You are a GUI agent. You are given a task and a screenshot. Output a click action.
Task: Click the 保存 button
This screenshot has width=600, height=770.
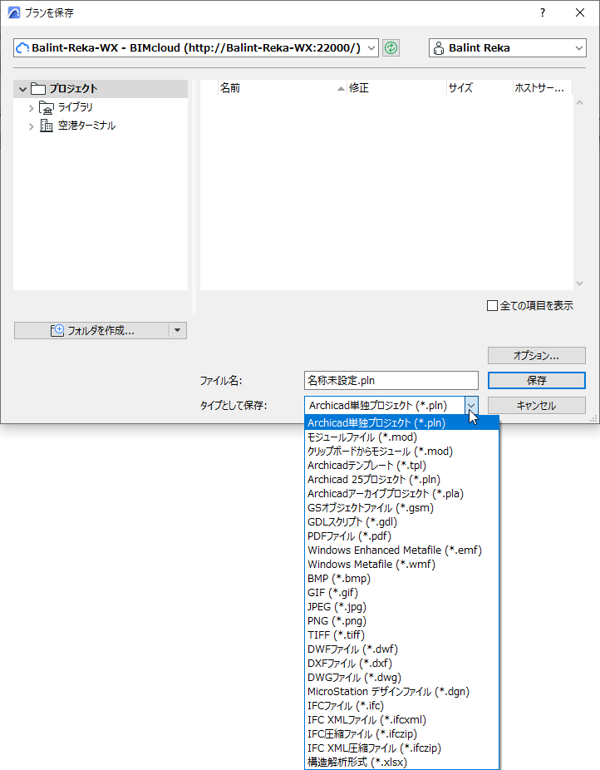536,381
